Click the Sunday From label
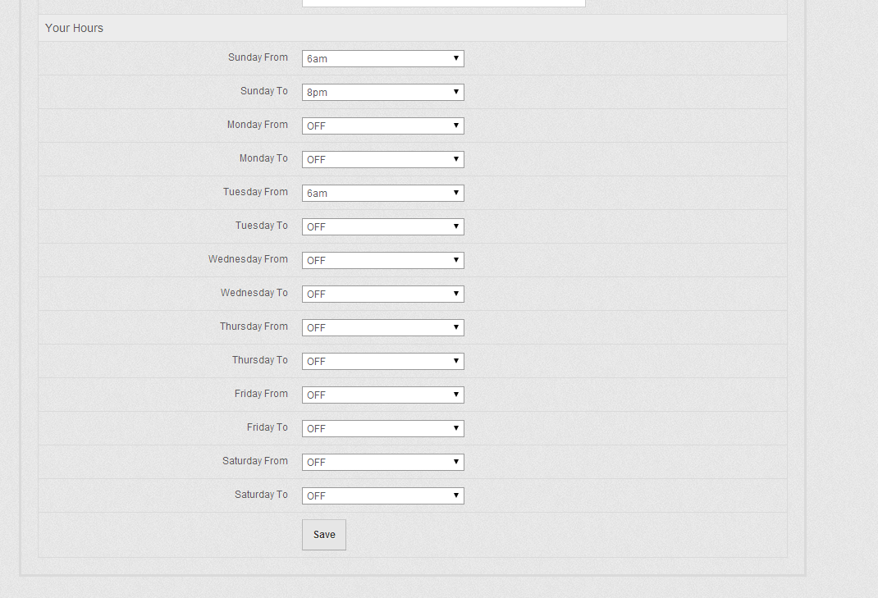Screen dimensions: 878x598 (258, 57)
